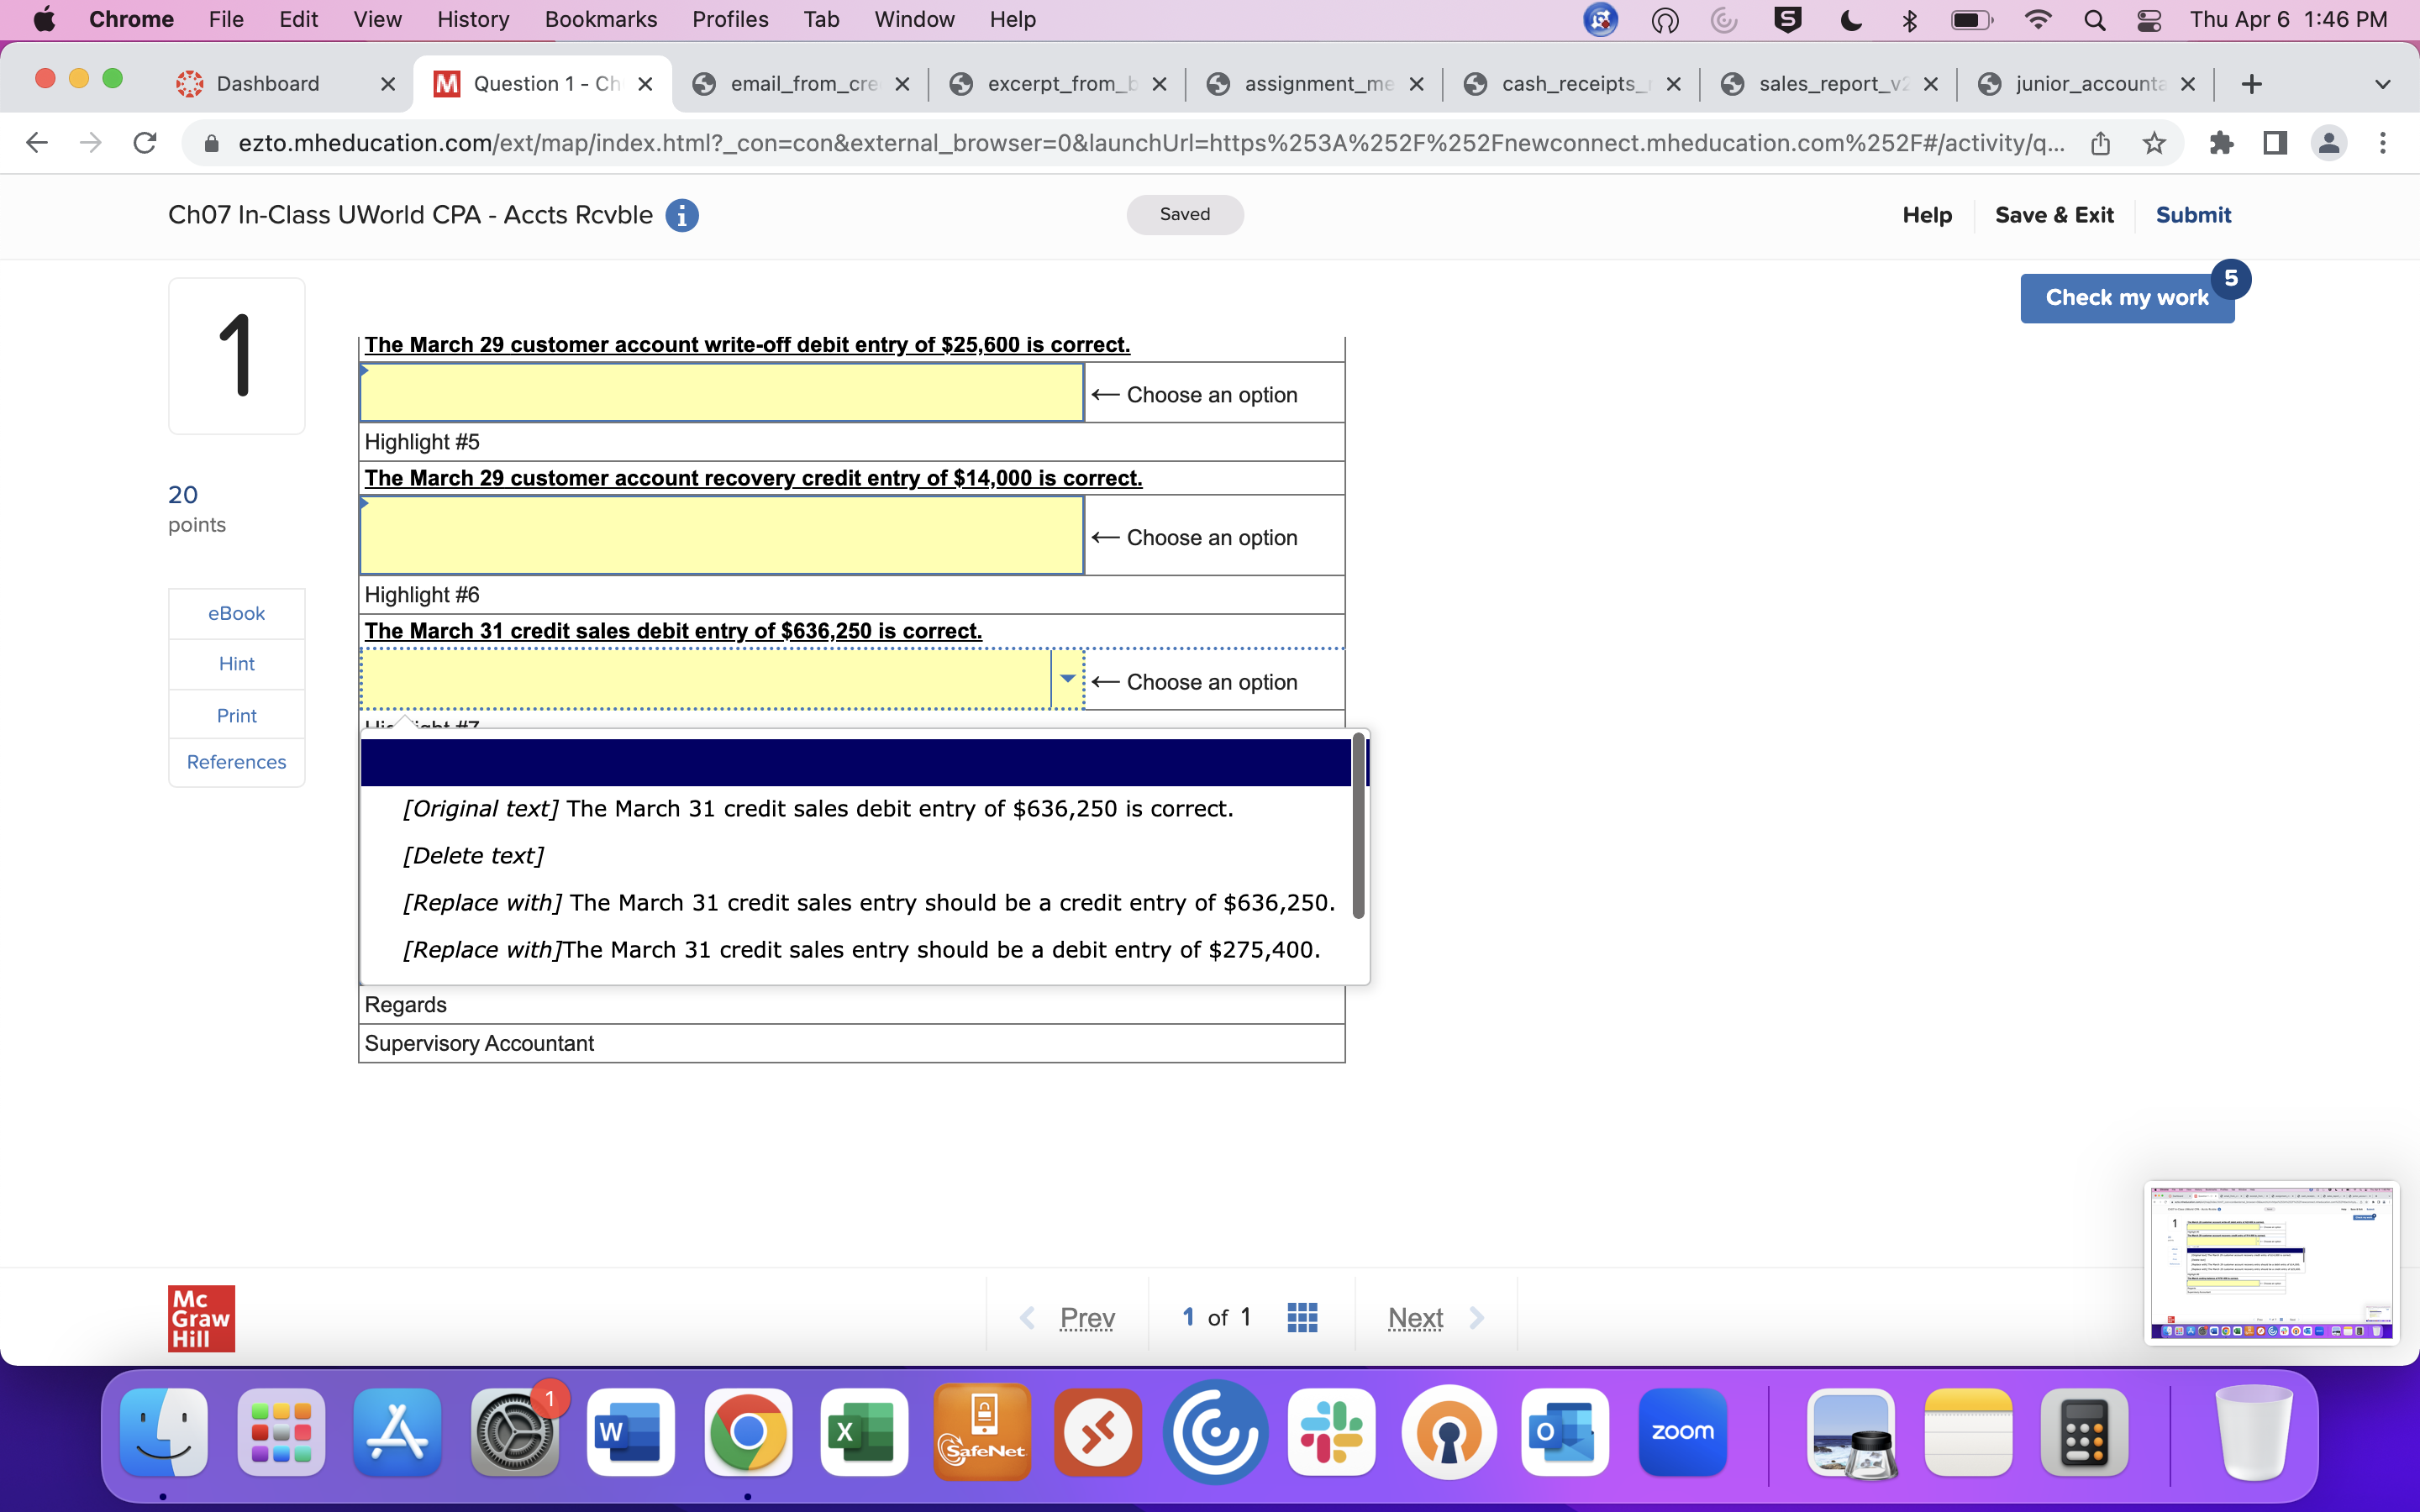This screenshot has width=2420, height=1512.
Task: Click the share icon in the address bar
Action: (2100, 143)
